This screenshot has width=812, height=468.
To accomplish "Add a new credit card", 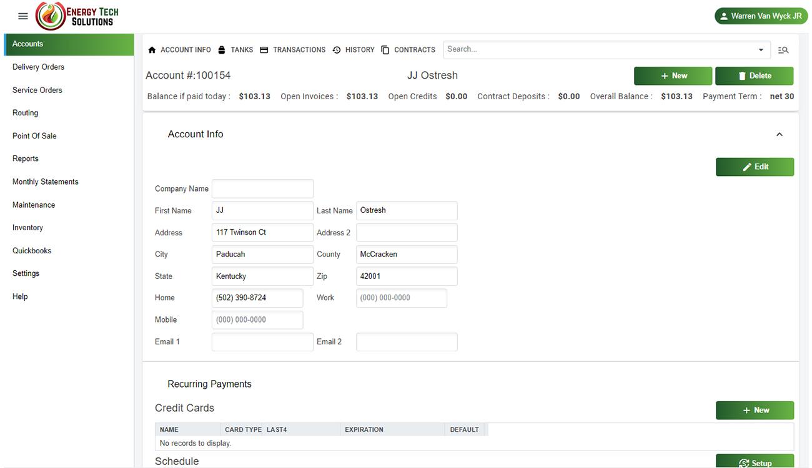I will click(755, 411).
